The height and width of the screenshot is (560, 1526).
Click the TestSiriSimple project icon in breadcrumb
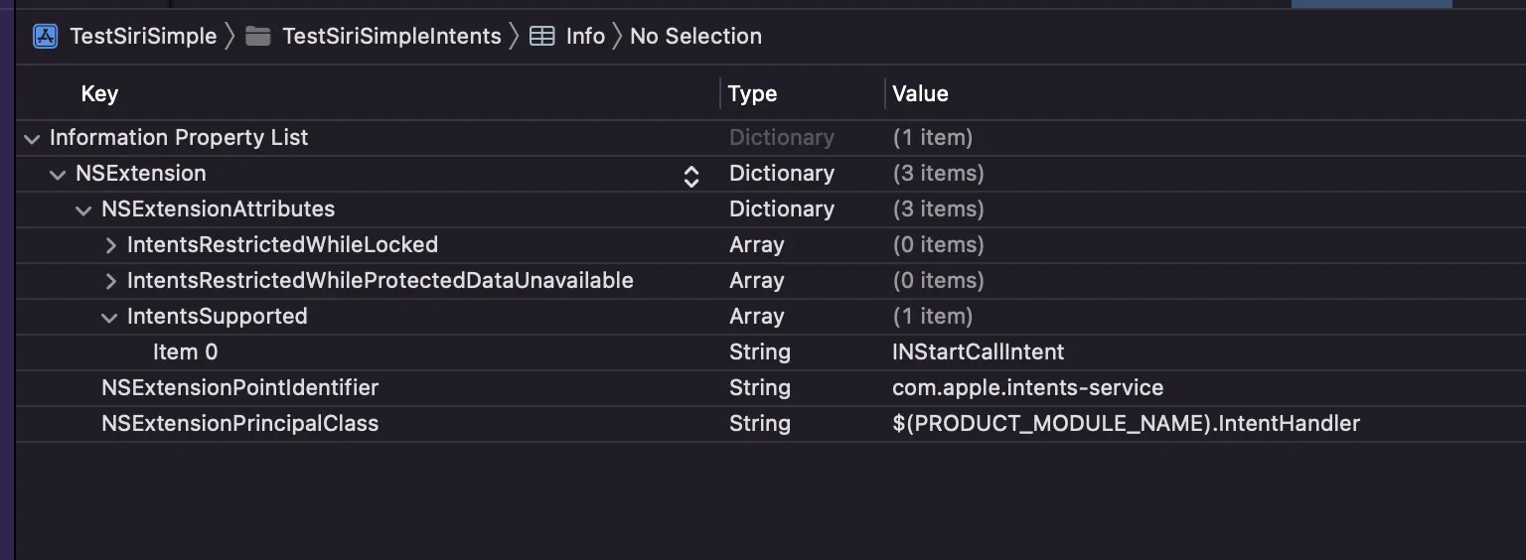point(46,37)
